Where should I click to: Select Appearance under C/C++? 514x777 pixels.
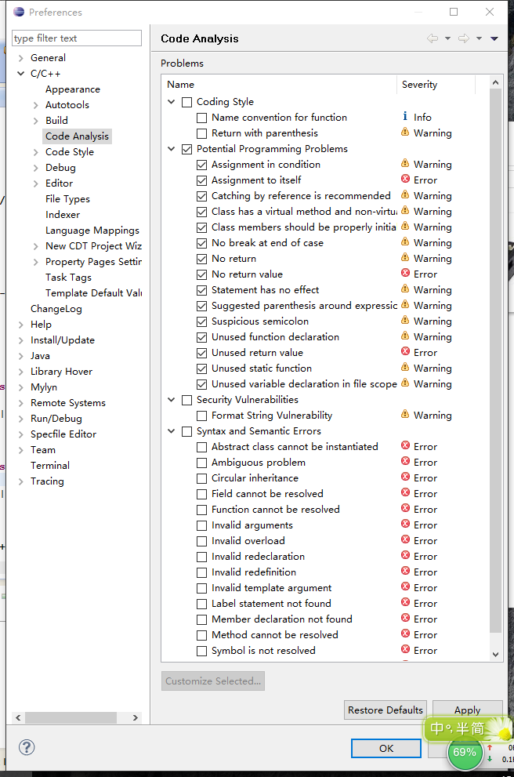click(x=73, y=89)
